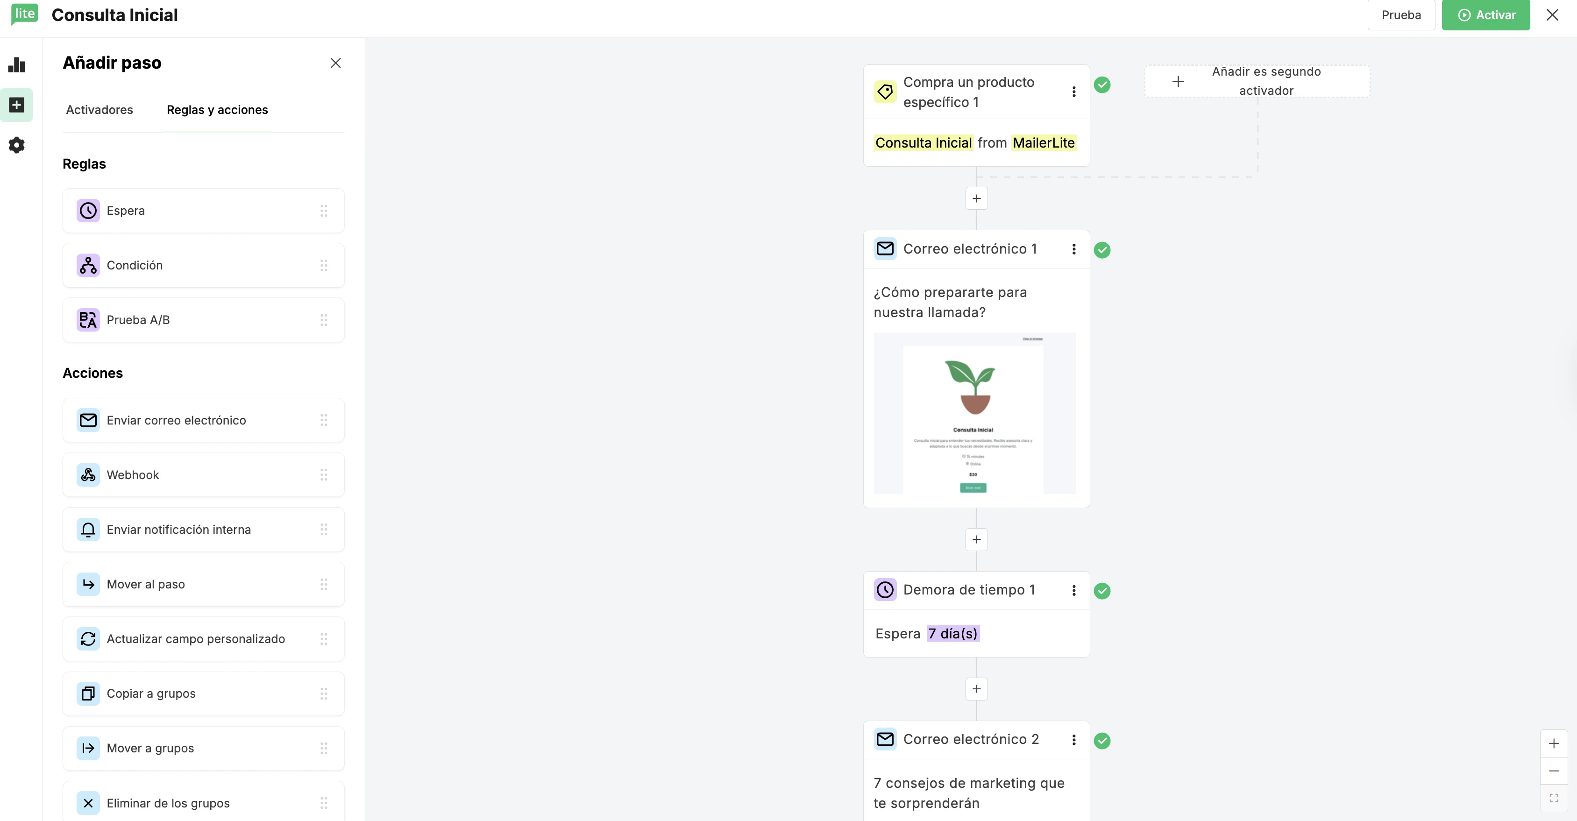Open options menu for Demora de tiempo 1
1577x821 pixels.
pyautogui.click(x=1074, y=590)
